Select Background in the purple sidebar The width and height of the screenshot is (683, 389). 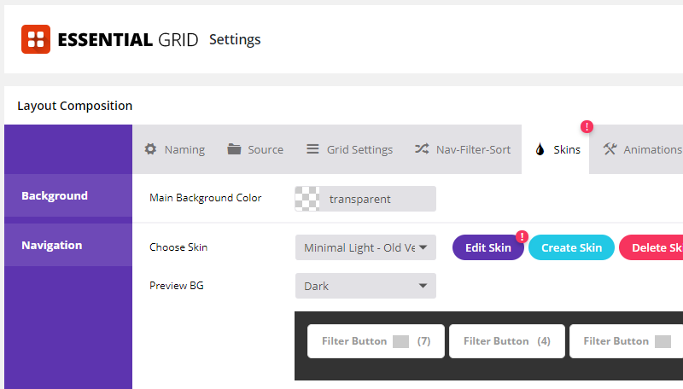(68, 195)
